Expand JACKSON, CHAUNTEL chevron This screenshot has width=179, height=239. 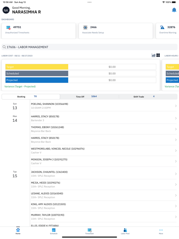click(x=176, y=174)
